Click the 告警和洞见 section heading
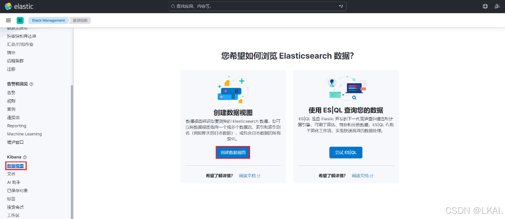This screenshot has width=505, height=219. coord(18,84)
